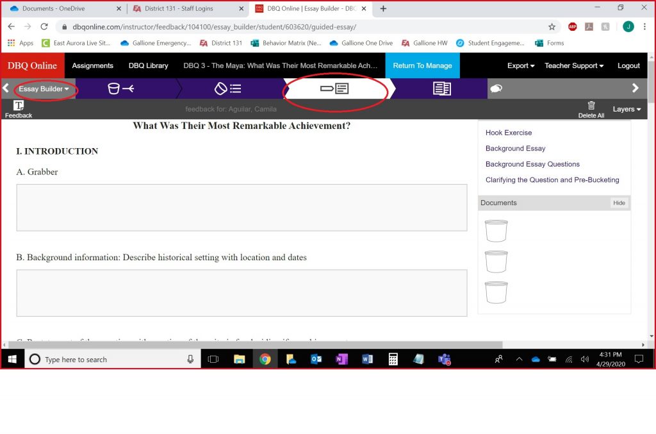Viewport: 656px width, 434px height.
Task: Select the thrash-out outline step icon
Action: tap(227, 89)
